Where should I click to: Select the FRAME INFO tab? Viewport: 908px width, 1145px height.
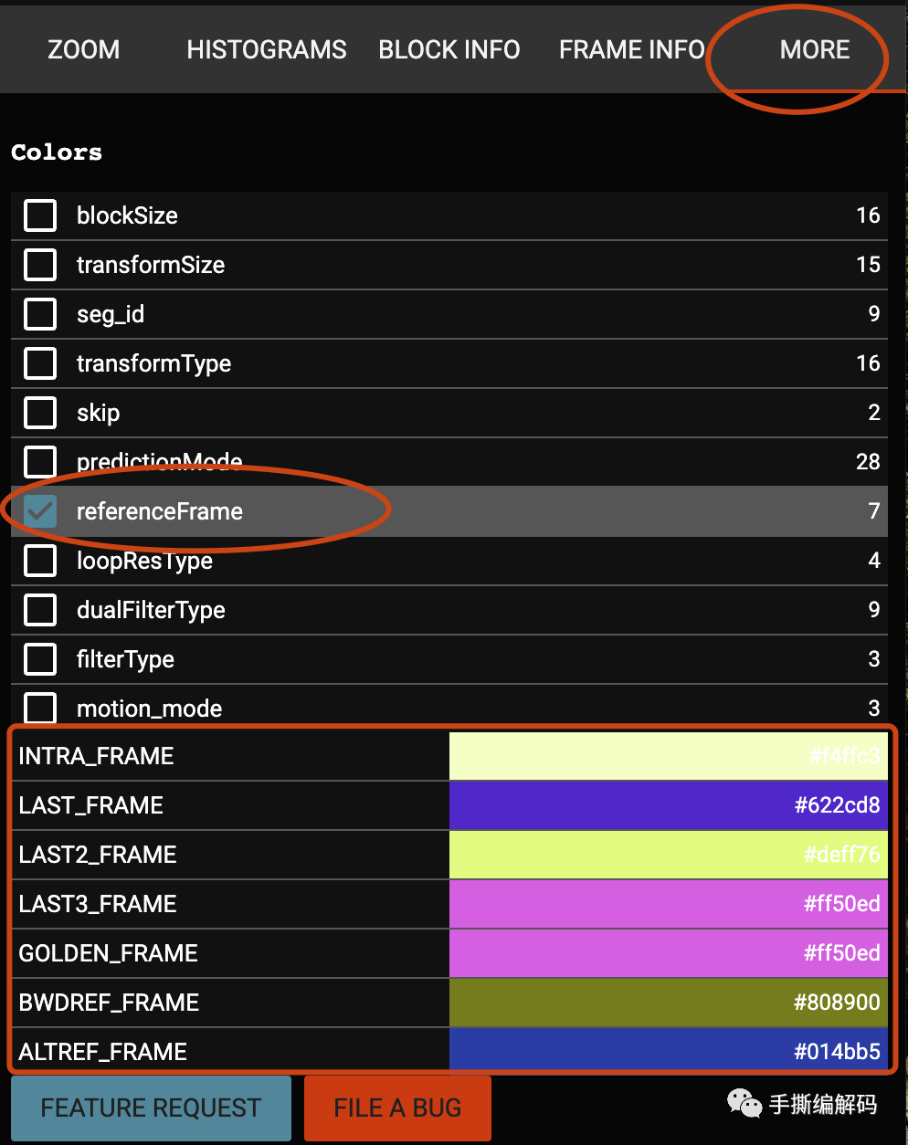point(631,49)
